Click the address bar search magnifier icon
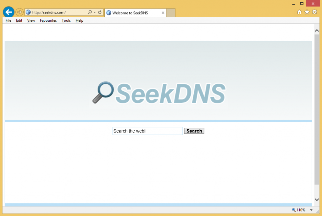Image resolution: width=322 pixels, height=216 pixels. tap(90, 12)
